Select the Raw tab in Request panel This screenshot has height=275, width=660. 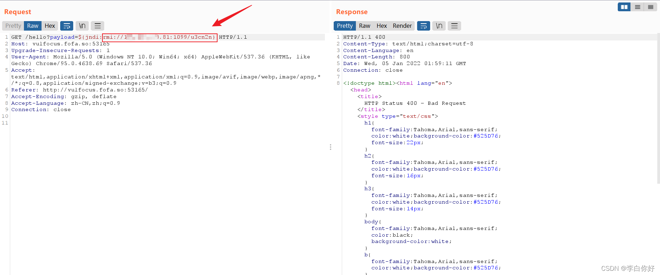pyautogui.click(x=33, y=26)
